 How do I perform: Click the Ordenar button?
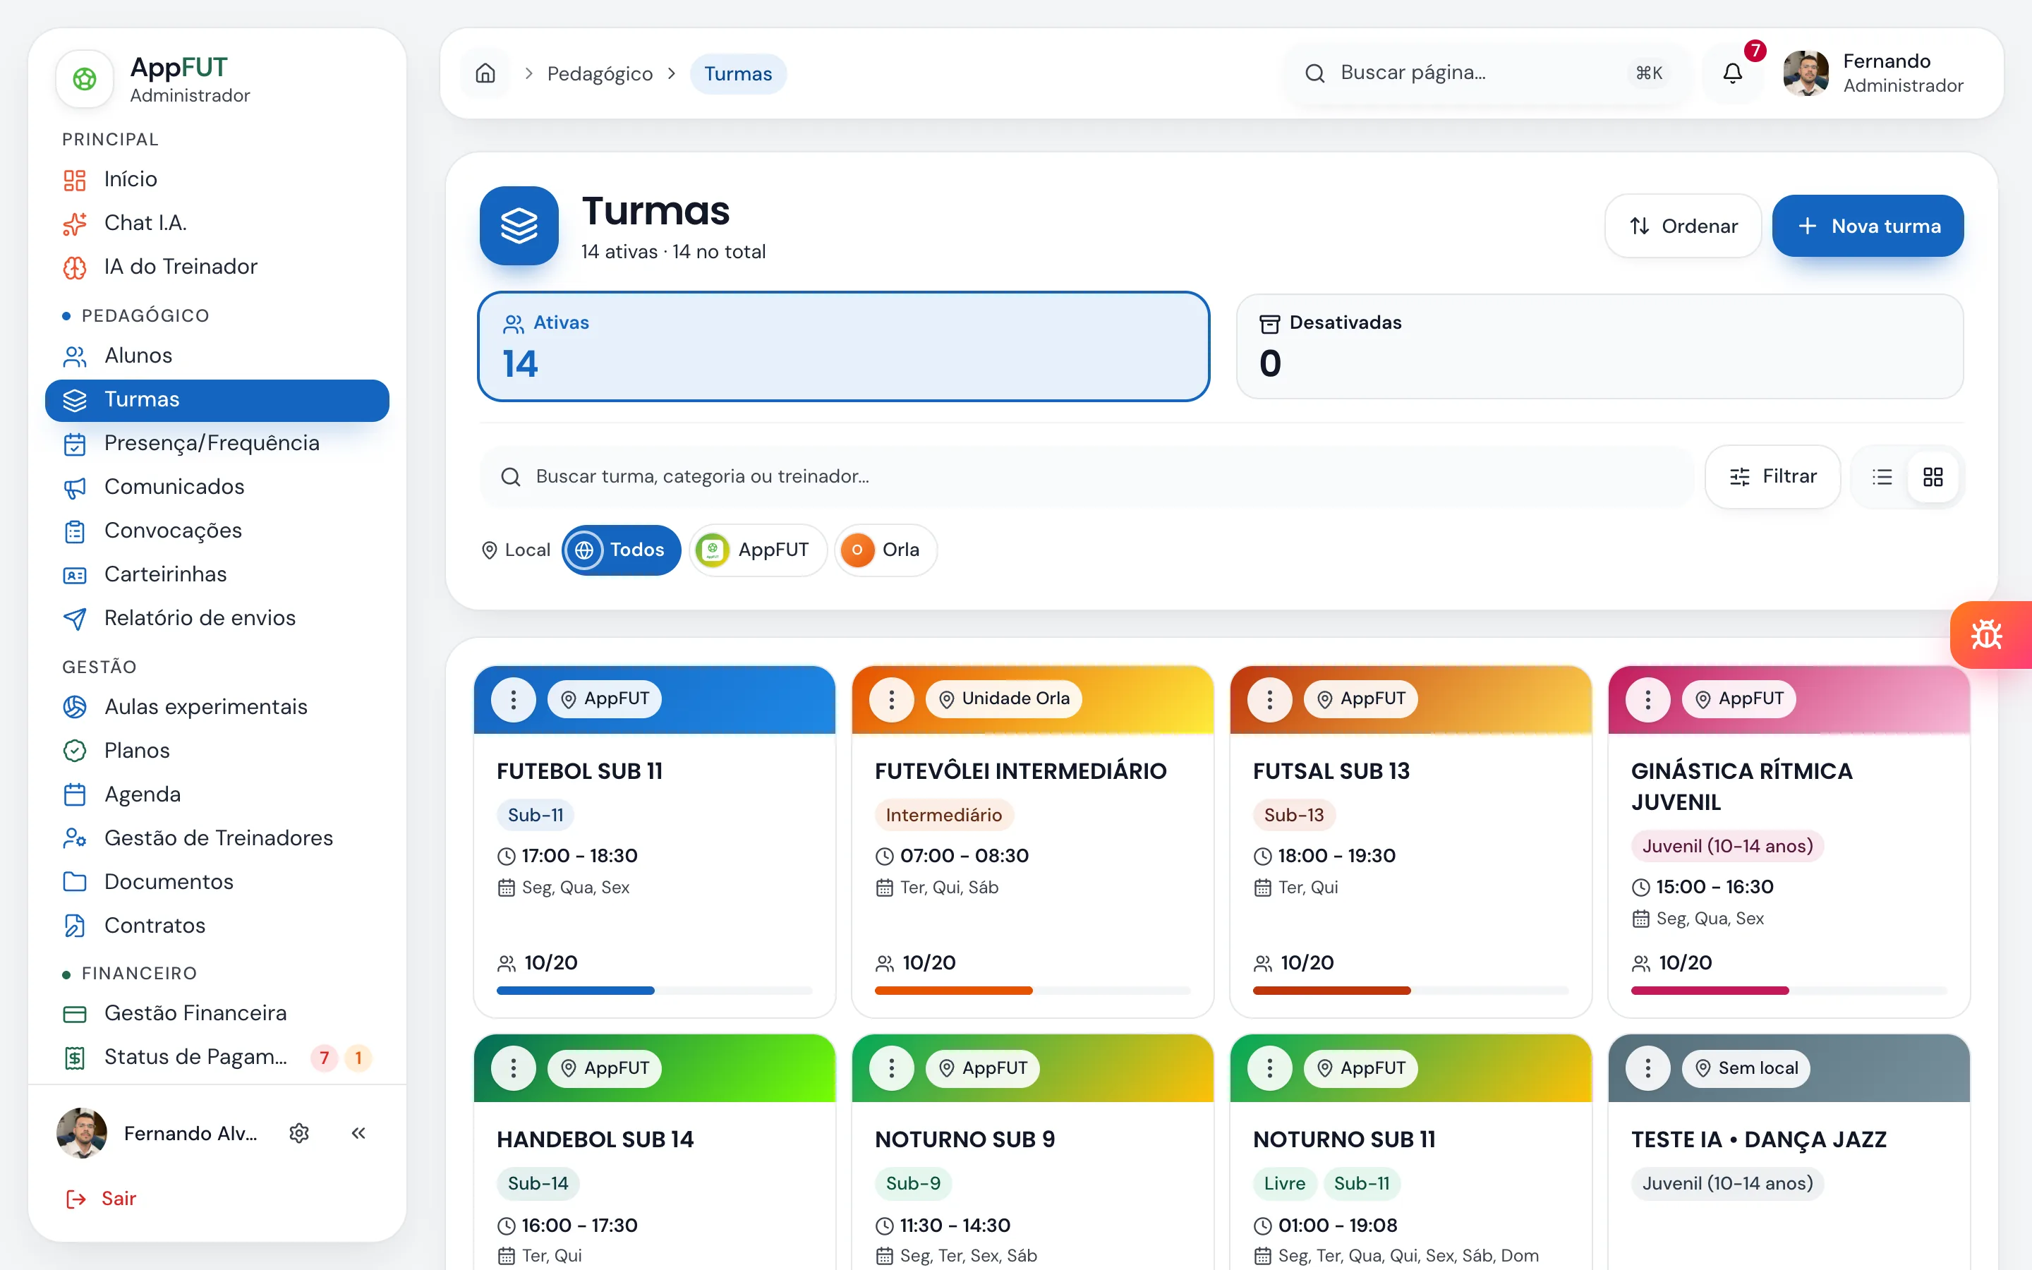click(x=1683, y=226)
